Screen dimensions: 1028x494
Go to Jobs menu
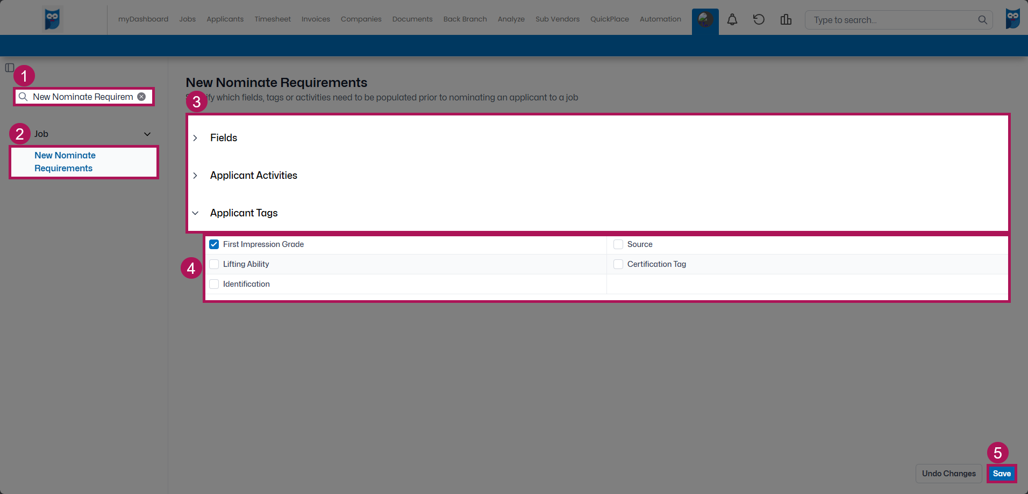[188, 19]
